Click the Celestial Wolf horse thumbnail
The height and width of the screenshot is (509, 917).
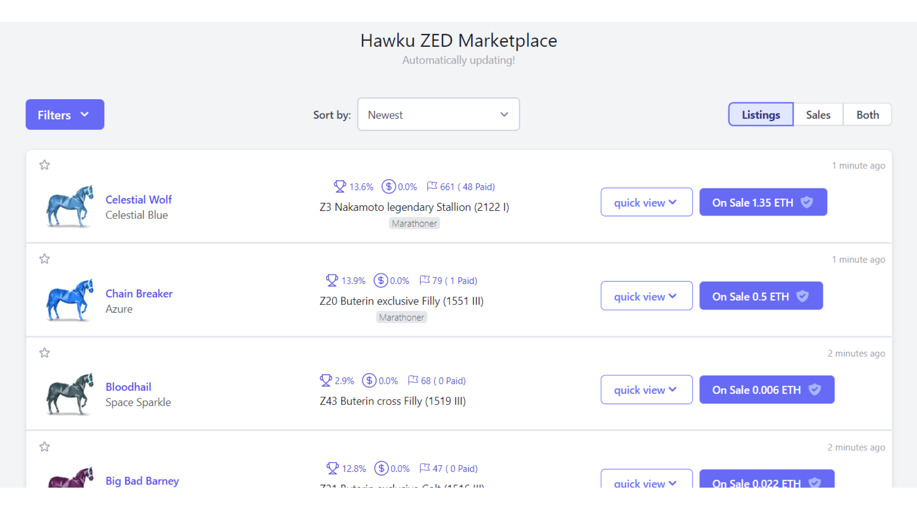tap(70, 206)
